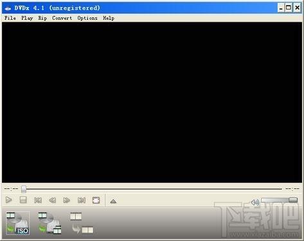The height and width of the screenshot is (241, 304).
Task: Click the DVDx disc icon in title bar
Action: tap(8, 8)
